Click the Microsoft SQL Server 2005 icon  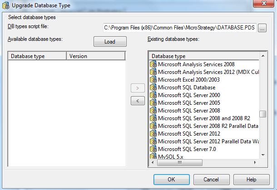(x=153, y=103)
